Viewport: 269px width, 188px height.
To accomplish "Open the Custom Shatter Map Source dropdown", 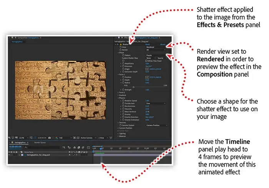I will 162,58.
